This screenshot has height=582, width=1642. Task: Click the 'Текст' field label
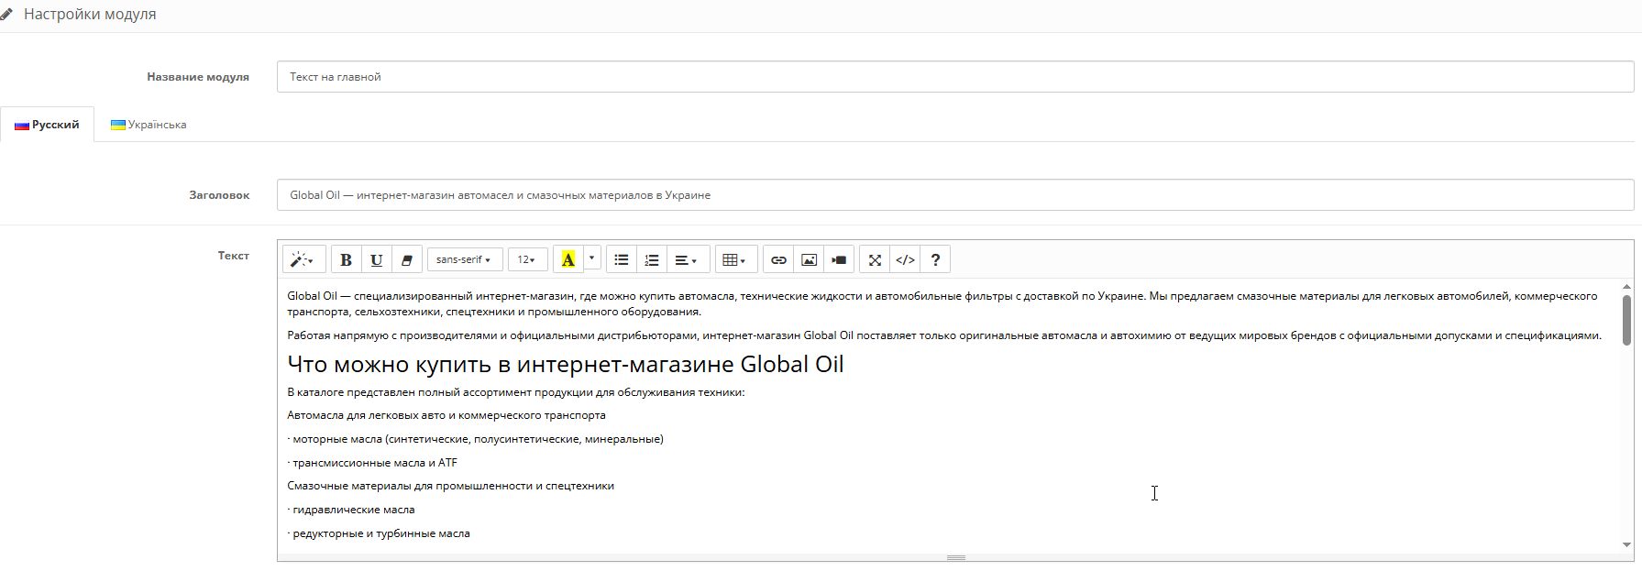[233, 256]
